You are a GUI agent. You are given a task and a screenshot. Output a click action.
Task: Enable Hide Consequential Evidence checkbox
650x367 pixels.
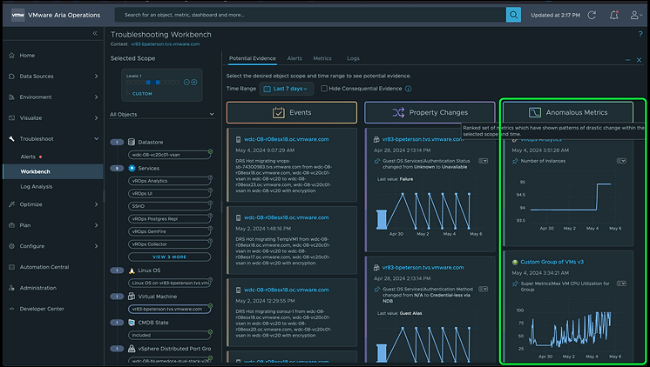(324, 89)
